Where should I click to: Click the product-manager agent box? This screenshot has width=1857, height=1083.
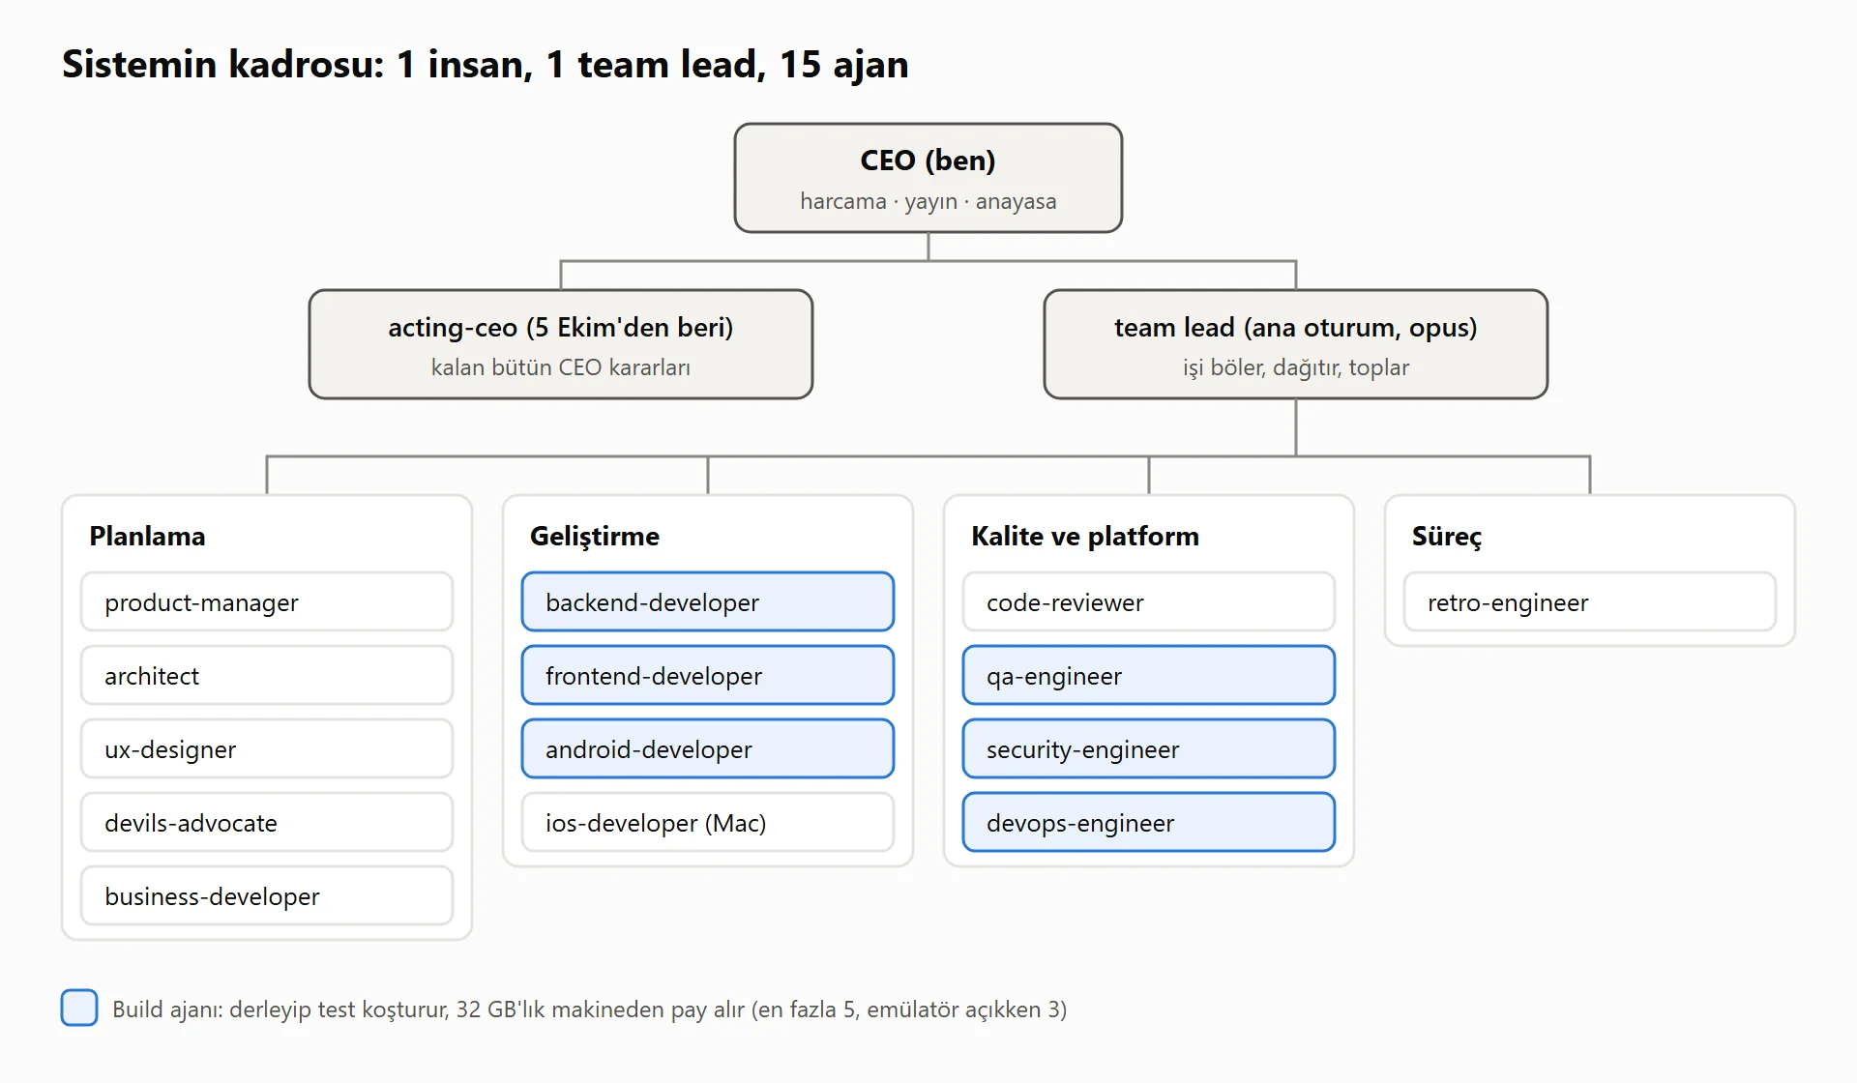point(267,601)
